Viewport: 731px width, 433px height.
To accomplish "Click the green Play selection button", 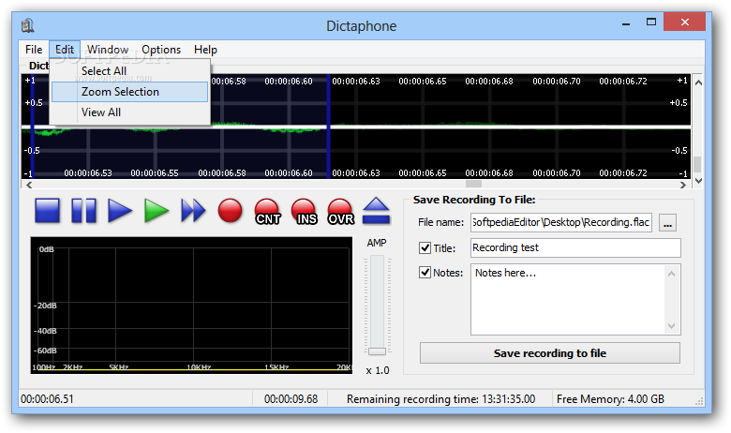I will pyautogui.click(x=157, y=211).
